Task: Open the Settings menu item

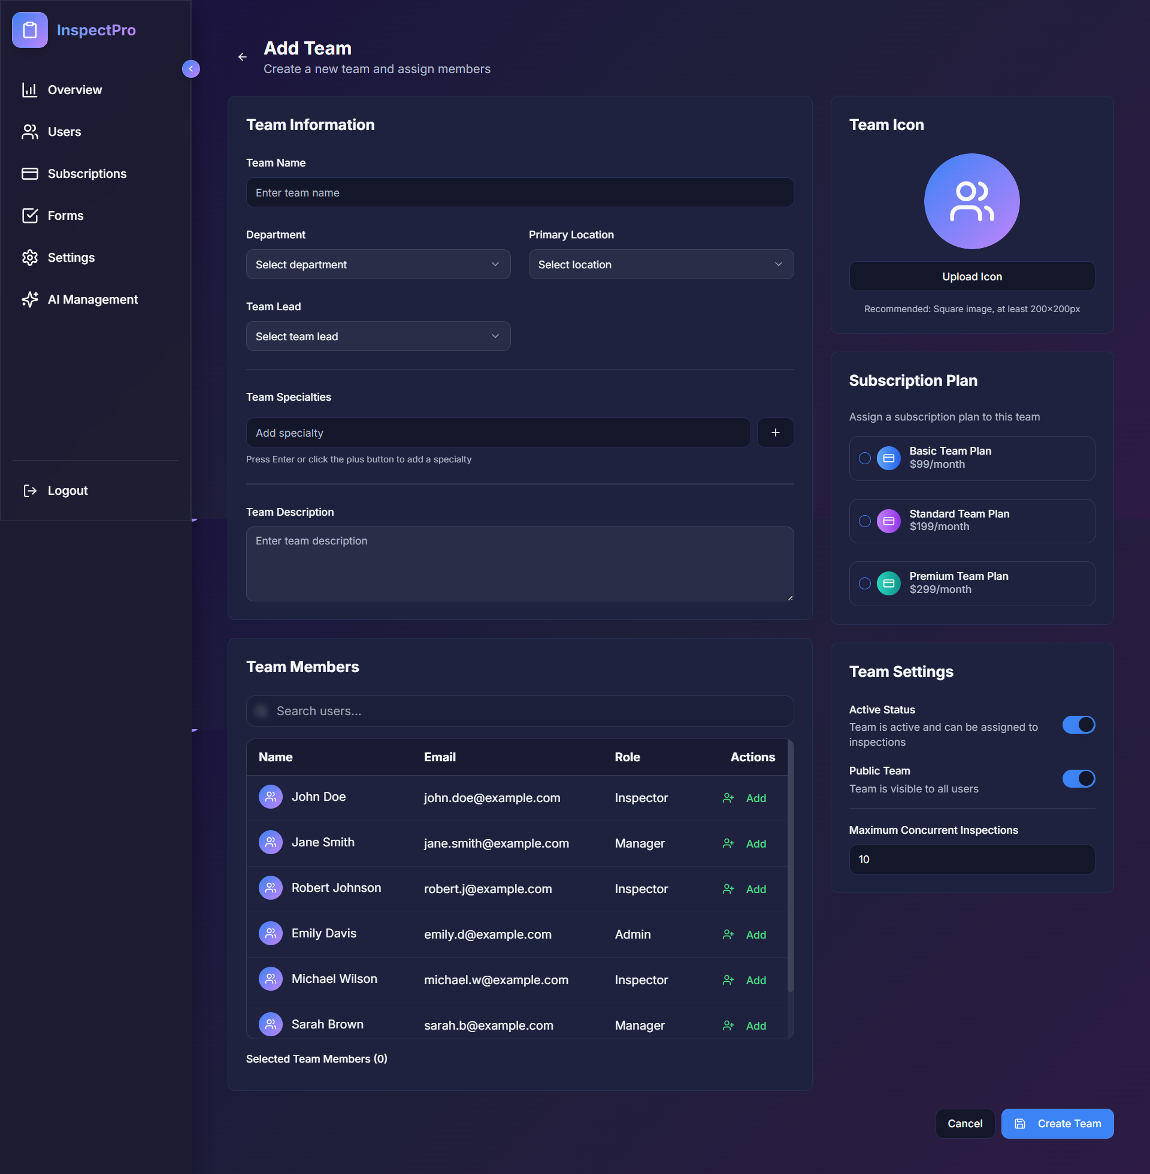Action: (x=95, y=258)
